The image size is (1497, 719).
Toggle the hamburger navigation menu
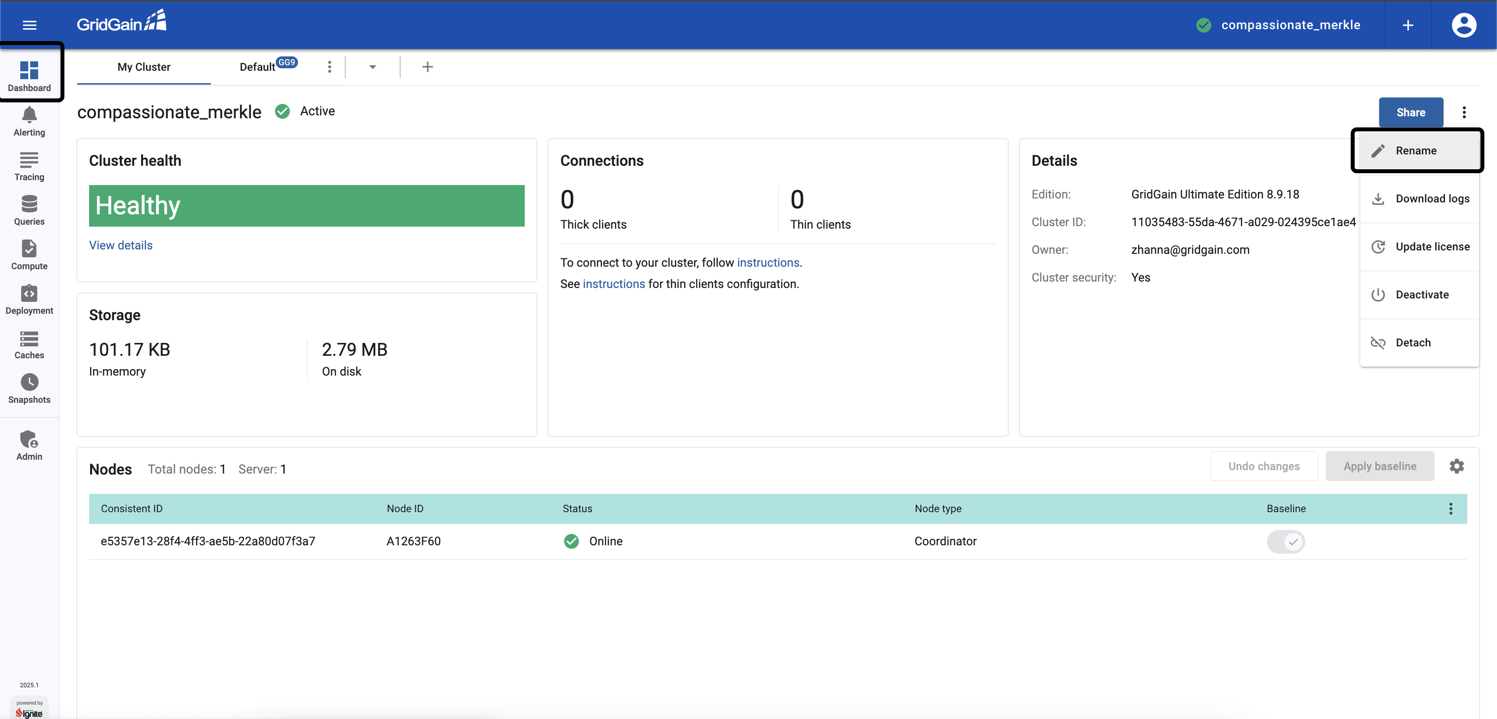(x=30, y=25)
